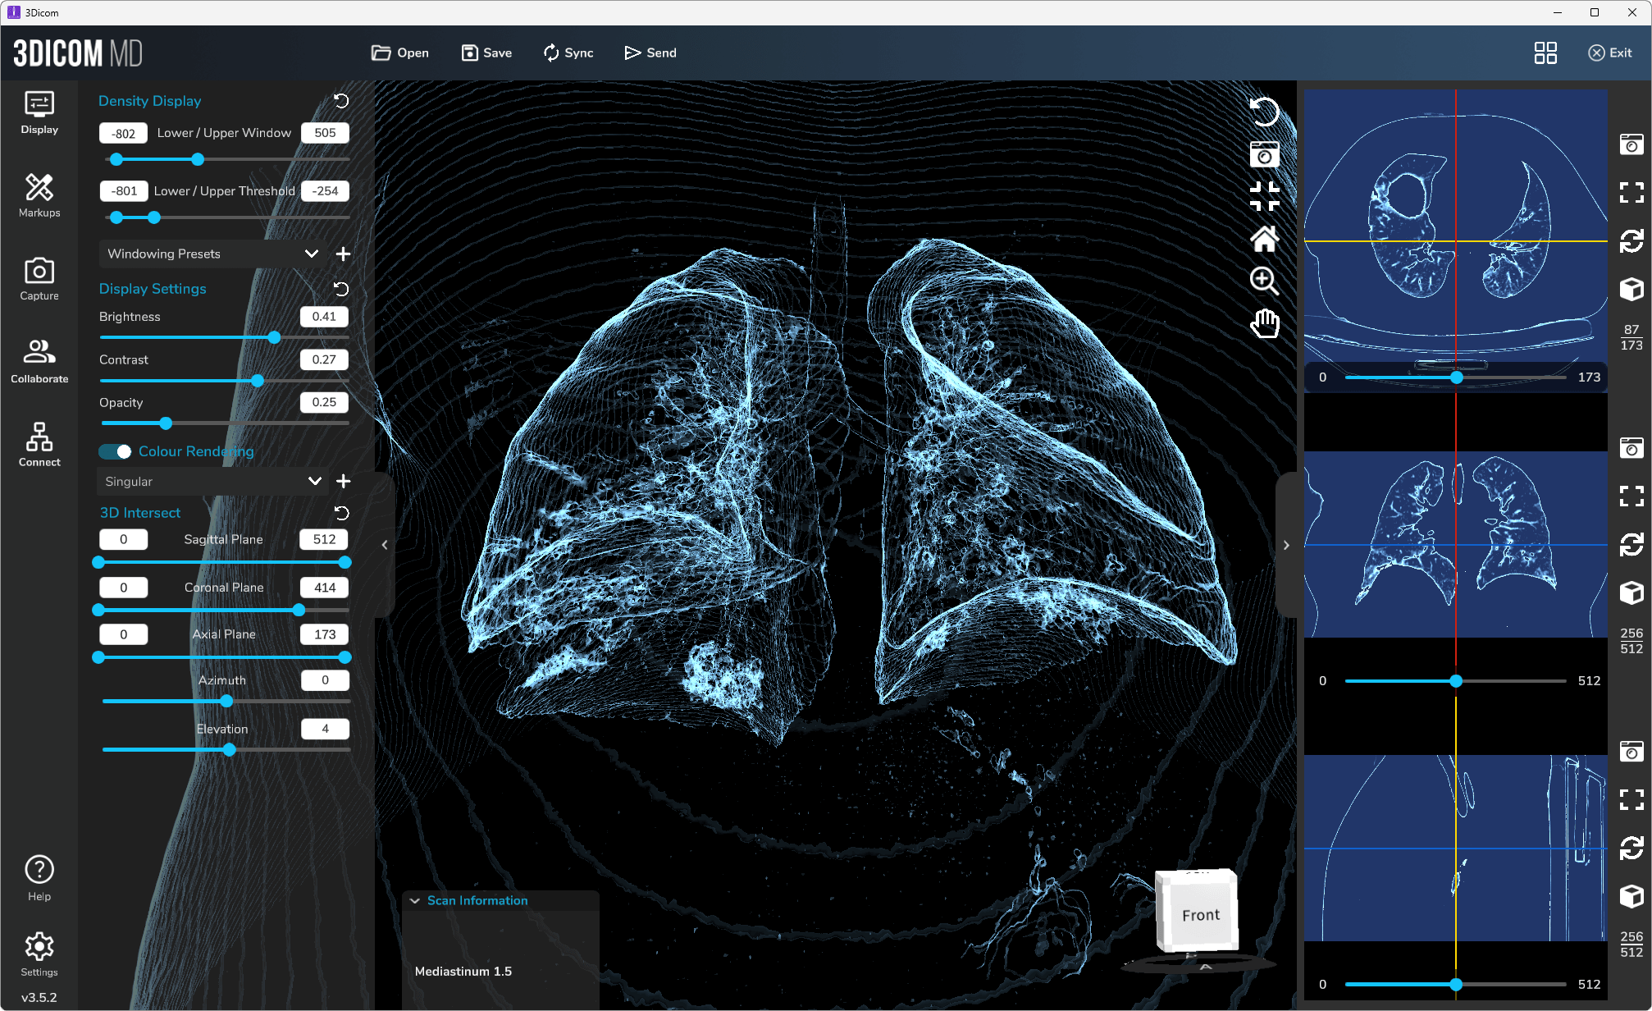Image resolution: width=1652 pixels, height=1011 pixels.
Task: Open the Display panel in sidebar
Action: 39,113
